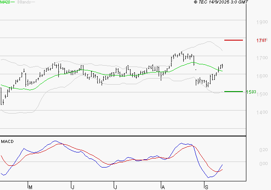
Task: Select the A month marker on timeline
Action: point(163,187)
